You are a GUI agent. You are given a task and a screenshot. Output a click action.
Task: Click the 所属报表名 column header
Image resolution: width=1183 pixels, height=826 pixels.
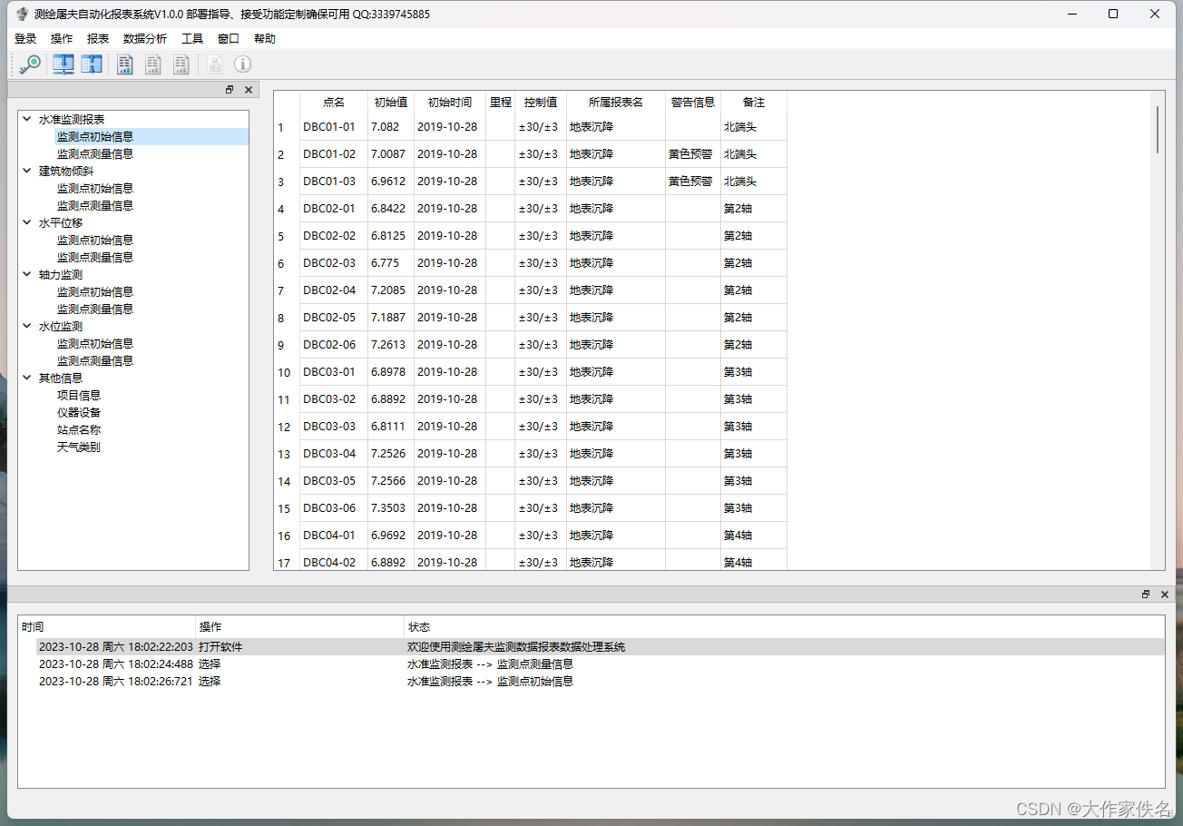click(x=616, y=103)
